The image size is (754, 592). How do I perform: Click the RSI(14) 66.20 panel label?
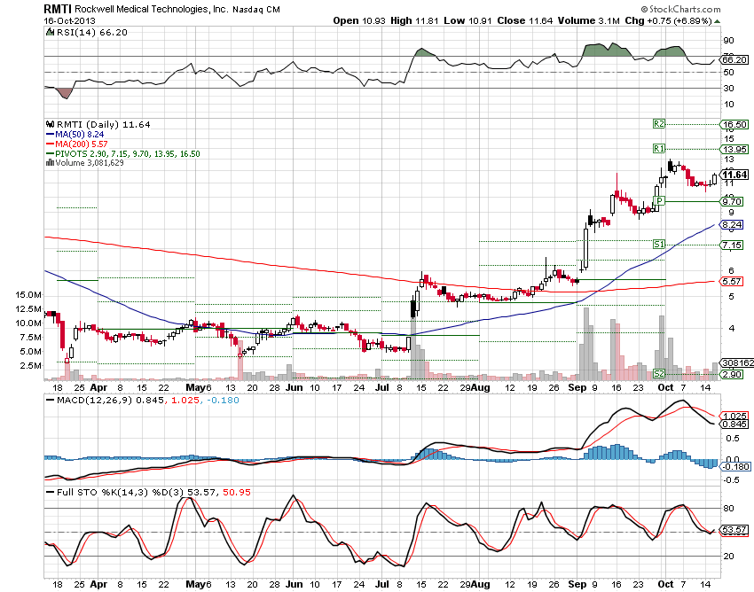(x=92, y=32)
